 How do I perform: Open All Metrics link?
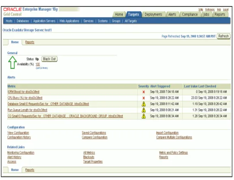click(x=89, y=152)
